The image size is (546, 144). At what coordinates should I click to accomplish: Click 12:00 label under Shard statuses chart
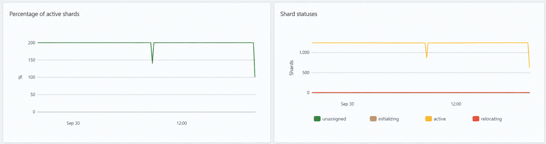pyautogui.click(x=456, y=104)
